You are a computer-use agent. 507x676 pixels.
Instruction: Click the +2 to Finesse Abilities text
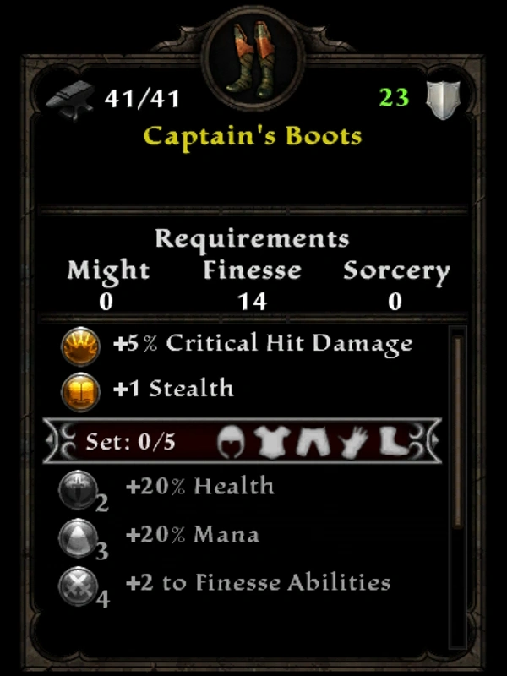point(258,583)
